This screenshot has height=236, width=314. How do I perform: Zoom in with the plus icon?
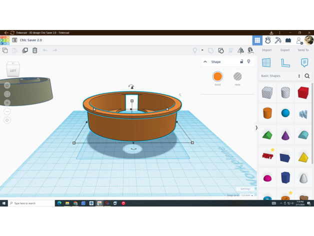pos(7,102)
